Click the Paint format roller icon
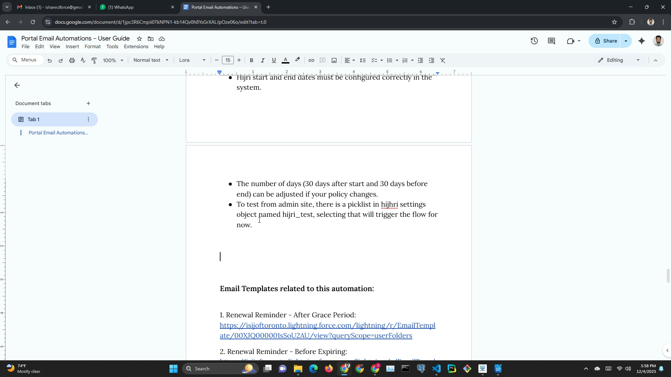Screen dimensions: 671x377 [x=94, y=60]
